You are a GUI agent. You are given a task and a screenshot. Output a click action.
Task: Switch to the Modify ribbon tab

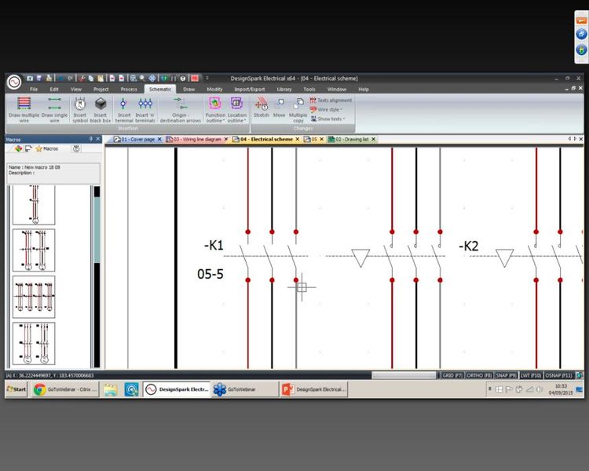[214, 89]
